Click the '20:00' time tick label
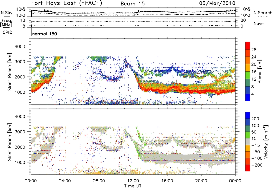Image resolution: width=272 pixels, height=188 pixels. 201,181
